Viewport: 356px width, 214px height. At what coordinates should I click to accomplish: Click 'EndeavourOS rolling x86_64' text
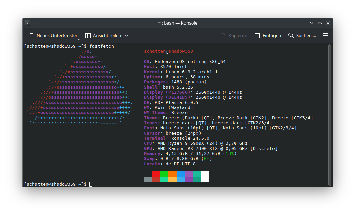pyautogui.click(x=190, y=61)
